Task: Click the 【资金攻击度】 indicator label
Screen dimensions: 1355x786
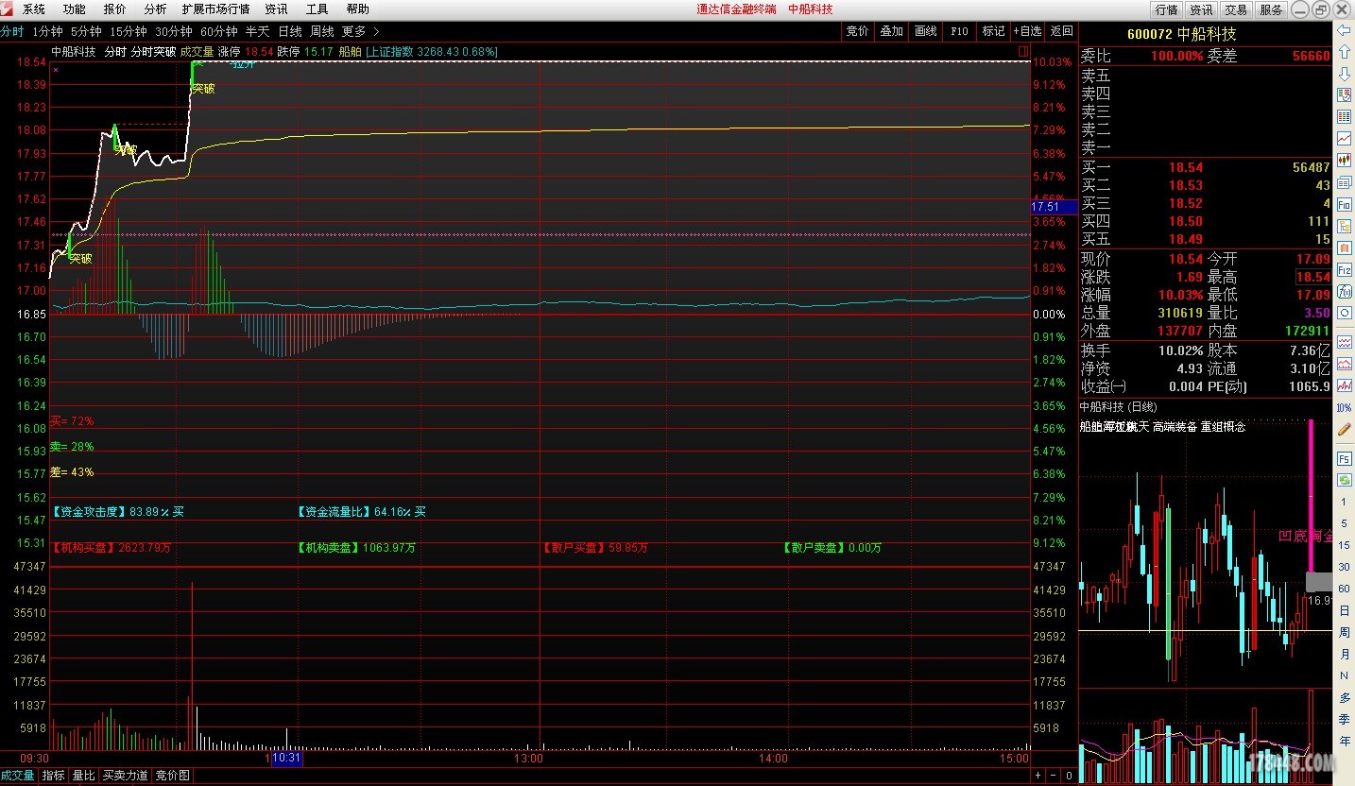Action: click(x=91, y=511)
